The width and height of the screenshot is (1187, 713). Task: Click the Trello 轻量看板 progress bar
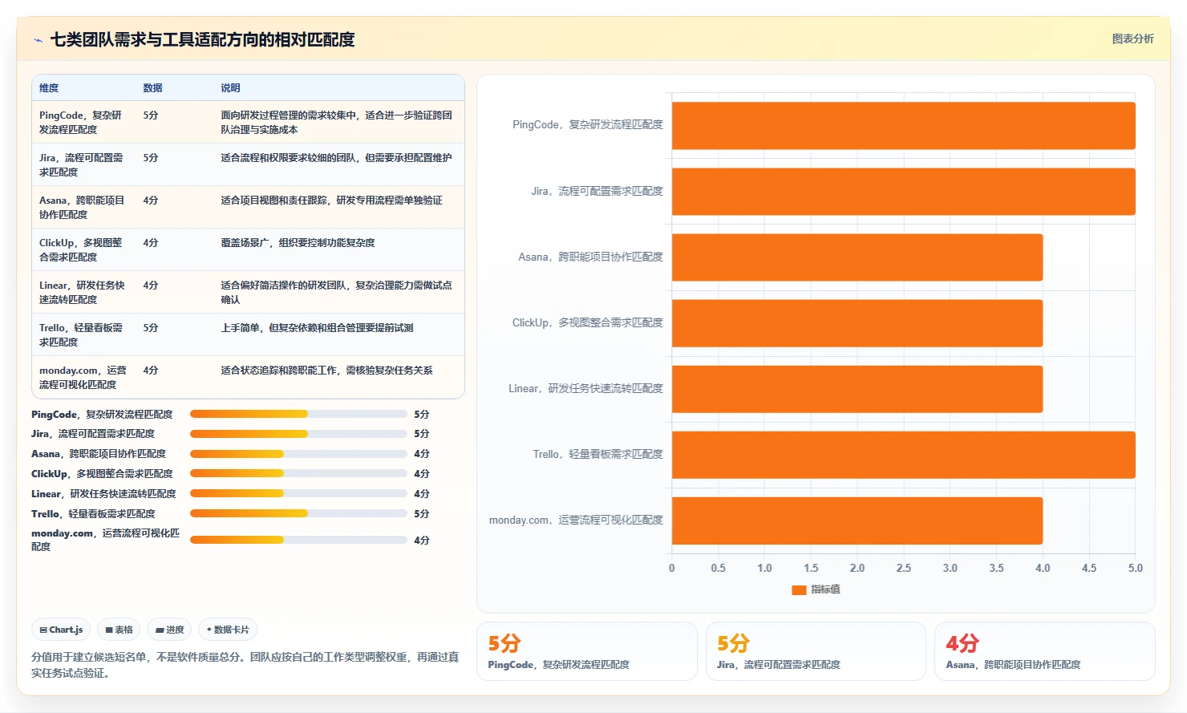[298, 513]
